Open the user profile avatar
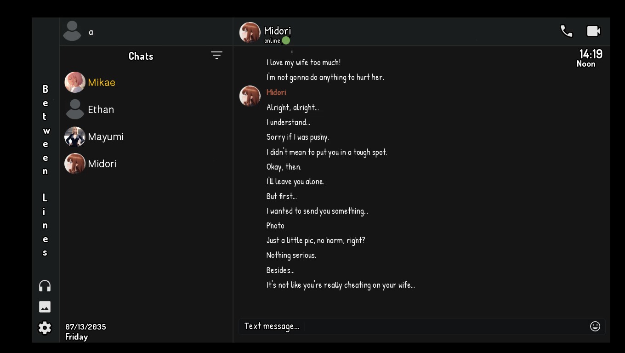The image size is (625, 353). click(x=72, y=31)
